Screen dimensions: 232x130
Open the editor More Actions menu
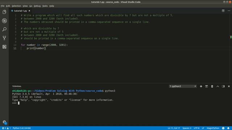coord(229,11)
